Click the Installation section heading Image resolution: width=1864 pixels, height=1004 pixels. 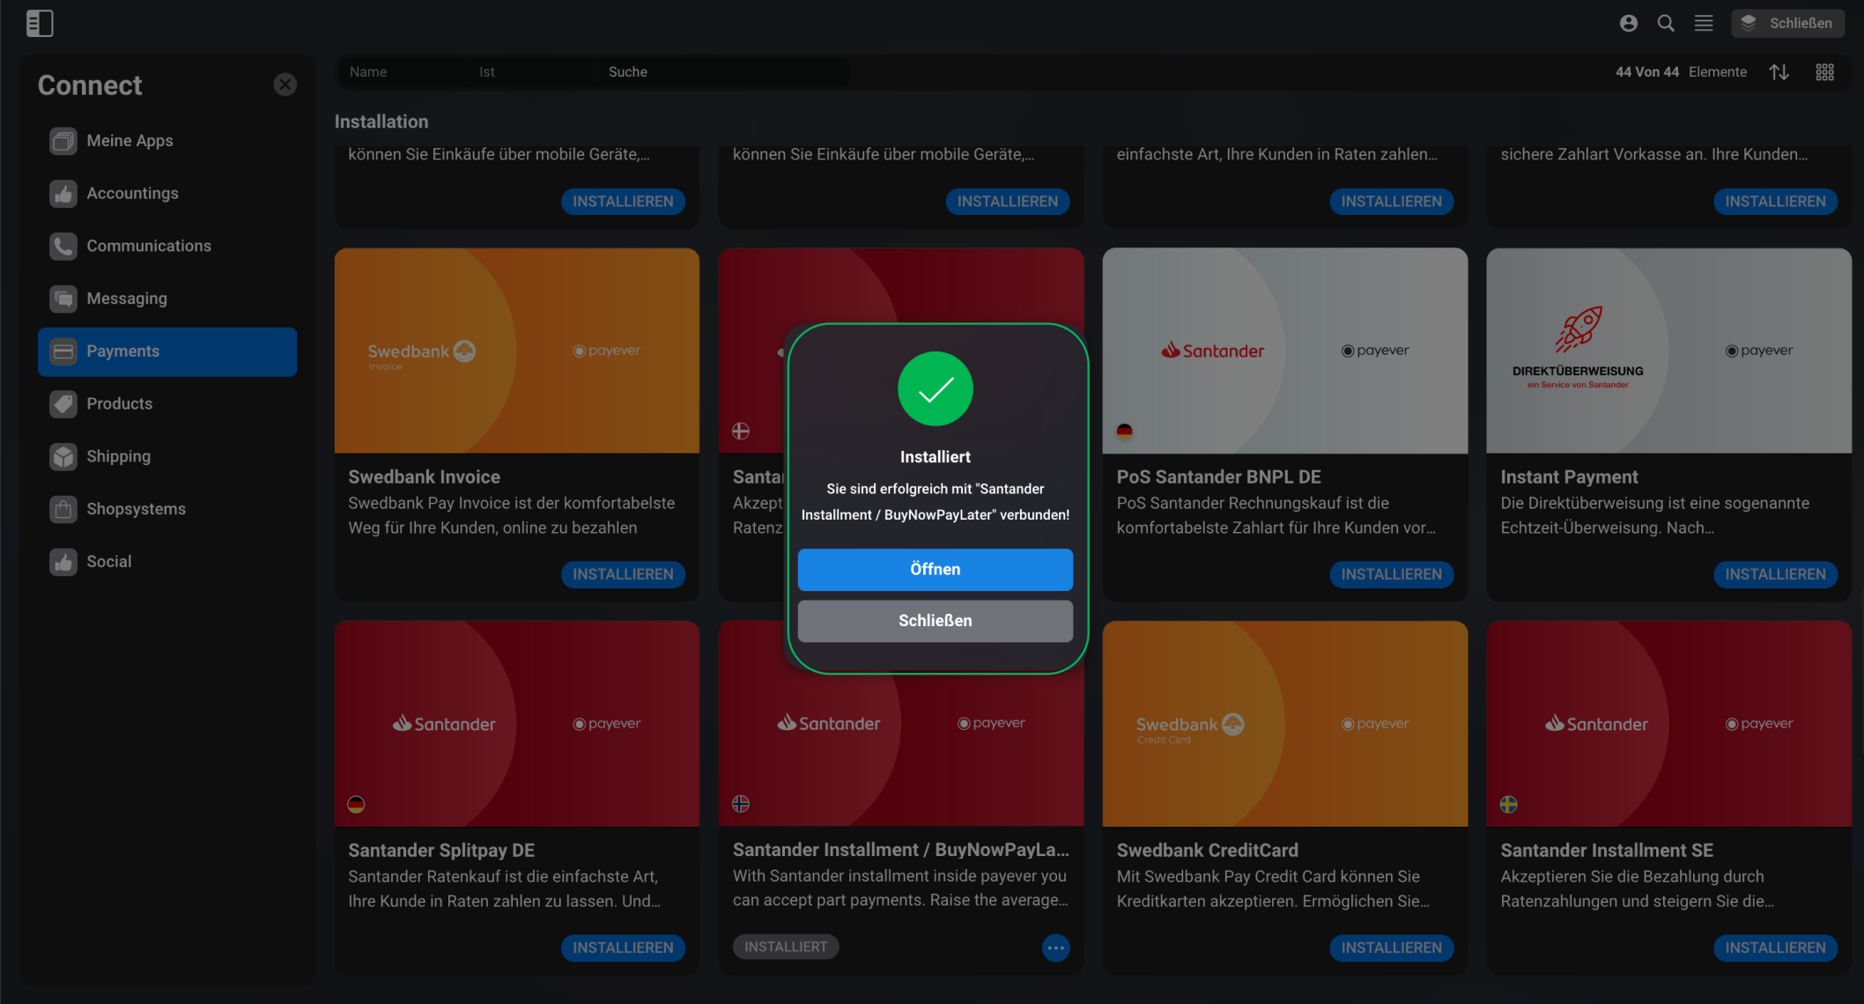click(x=381, y=122)
